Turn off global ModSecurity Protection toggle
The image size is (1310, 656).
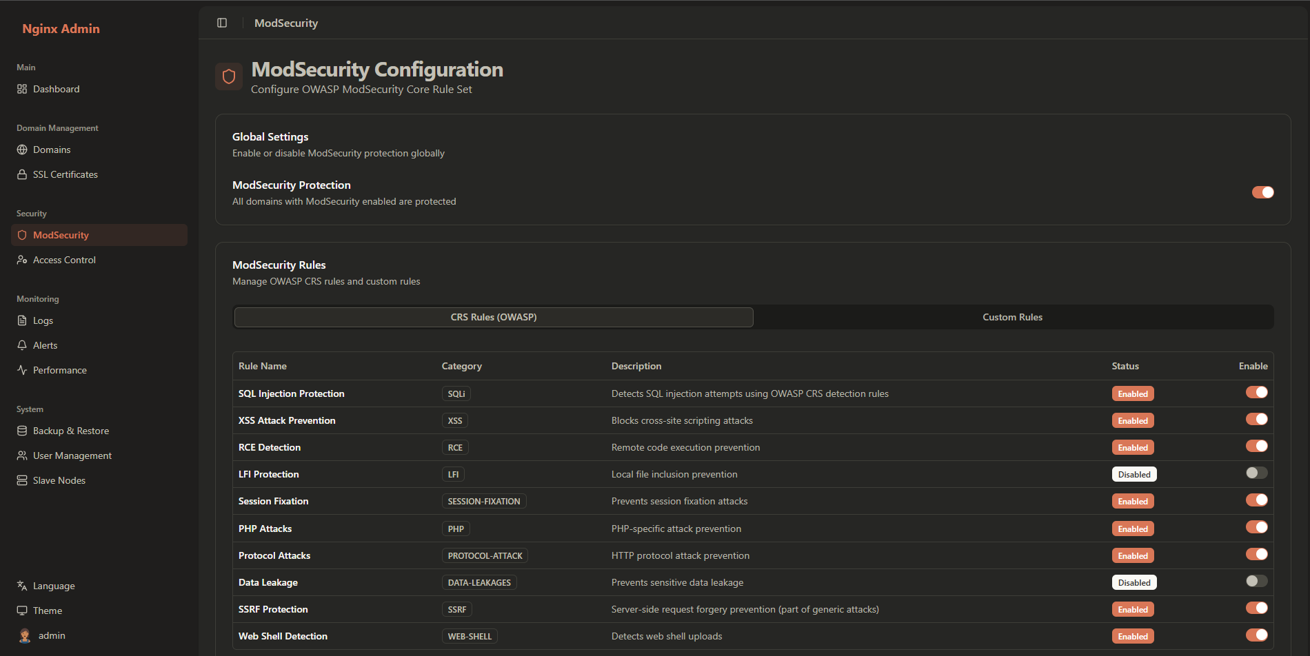[x=1262, y=192]
